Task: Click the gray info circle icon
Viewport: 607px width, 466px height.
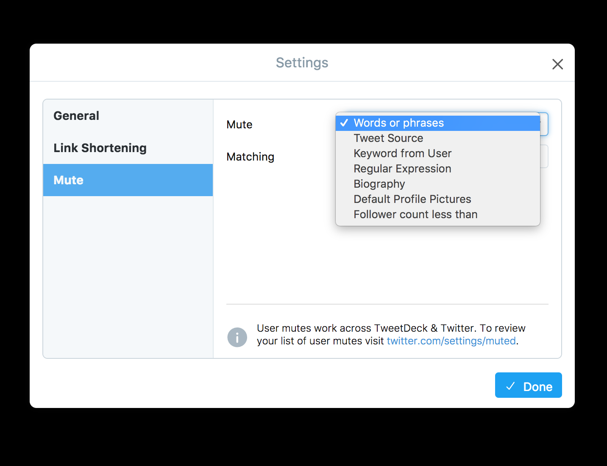Action: point(237,337)
